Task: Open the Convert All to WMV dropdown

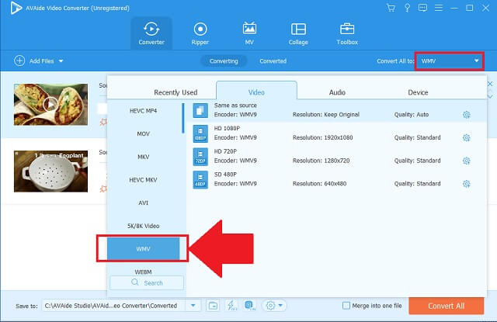Action: tap(450, 61)
